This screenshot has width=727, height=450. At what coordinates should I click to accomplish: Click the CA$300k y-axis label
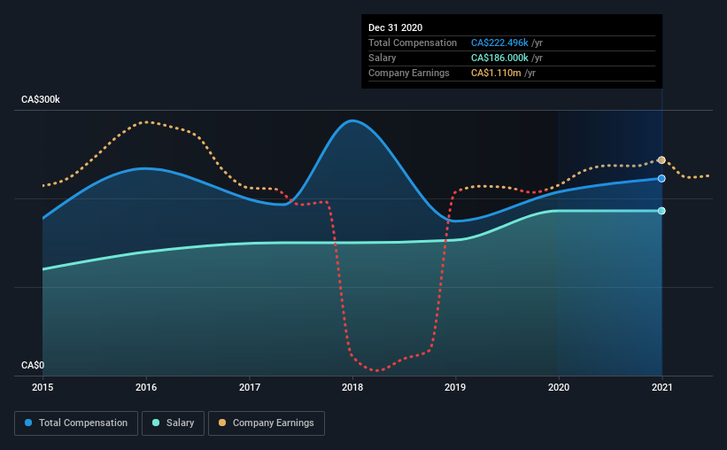[x=41, y=100]
